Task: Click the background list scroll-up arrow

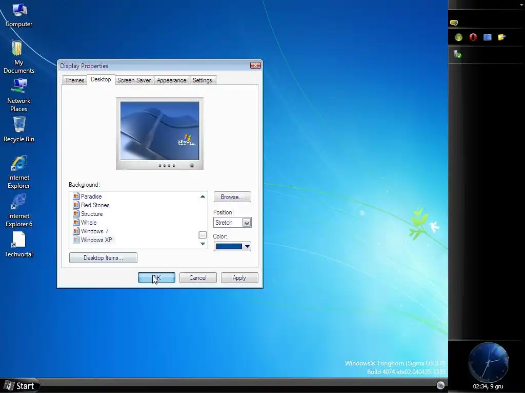Action: tap(203, 196)
